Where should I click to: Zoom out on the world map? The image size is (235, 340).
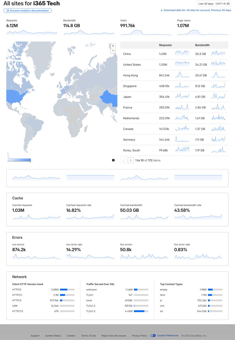pyautogui.click(x=113, y=50)
